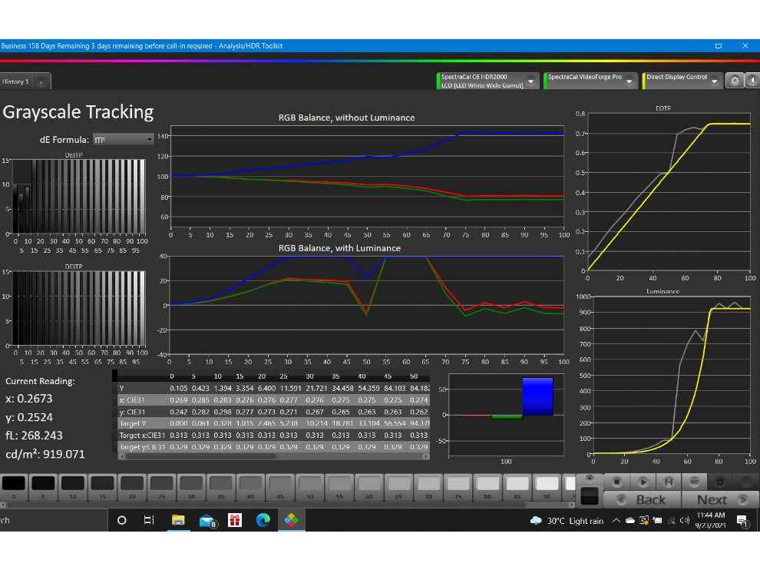Click the swatch strip scroll right arrow
Screen dimensions: 760x570
click(x=572, y=505)
